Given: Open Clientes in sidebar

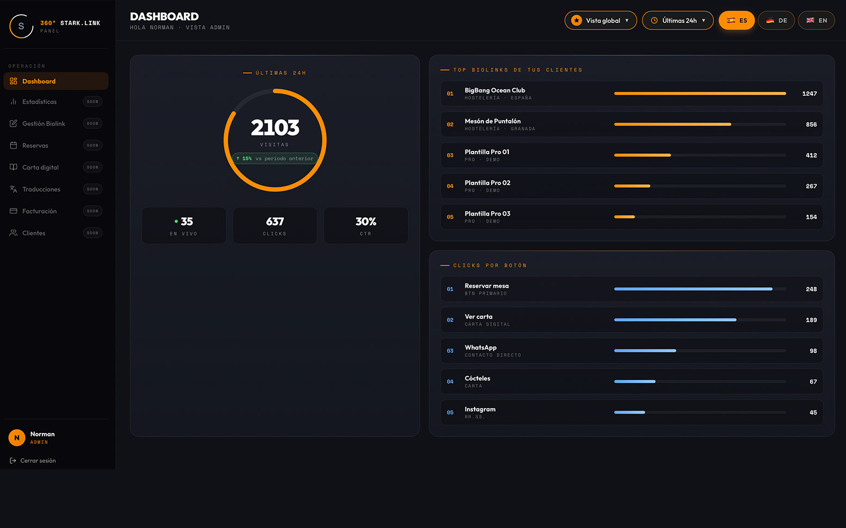Looking at the screenshot, I should point(56,232).
